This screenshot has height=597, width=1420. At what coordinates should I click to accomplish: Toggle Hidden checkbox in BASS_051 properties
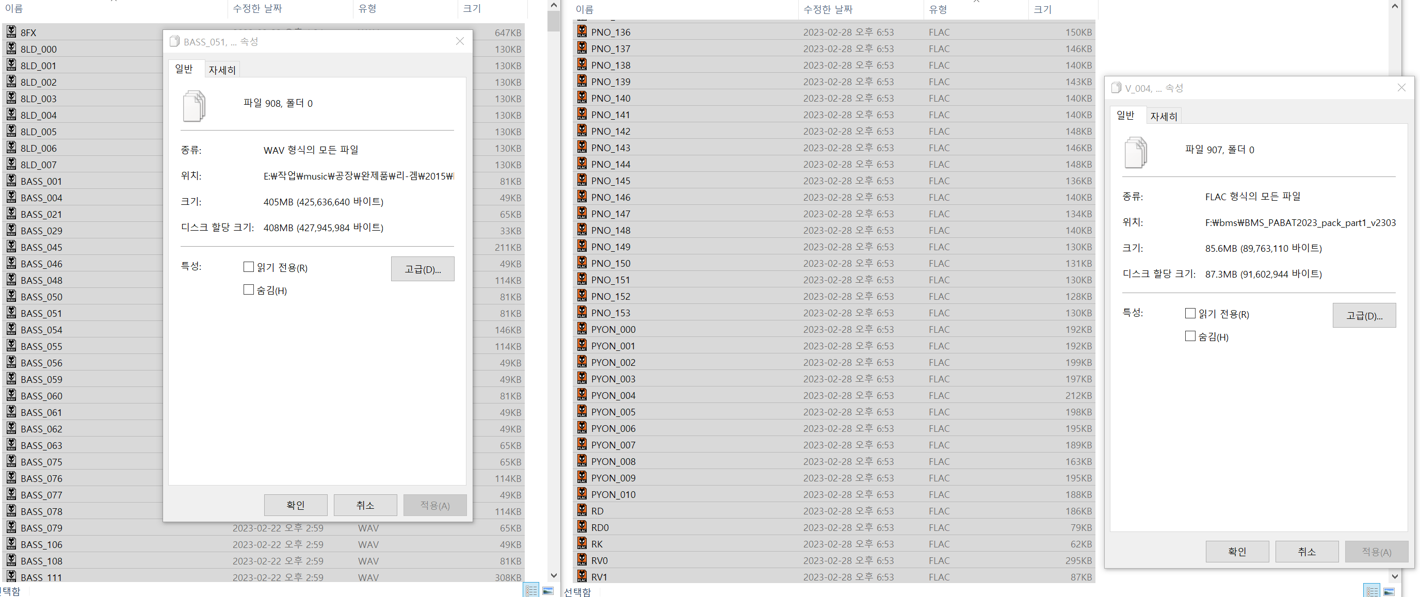[249, 289]
